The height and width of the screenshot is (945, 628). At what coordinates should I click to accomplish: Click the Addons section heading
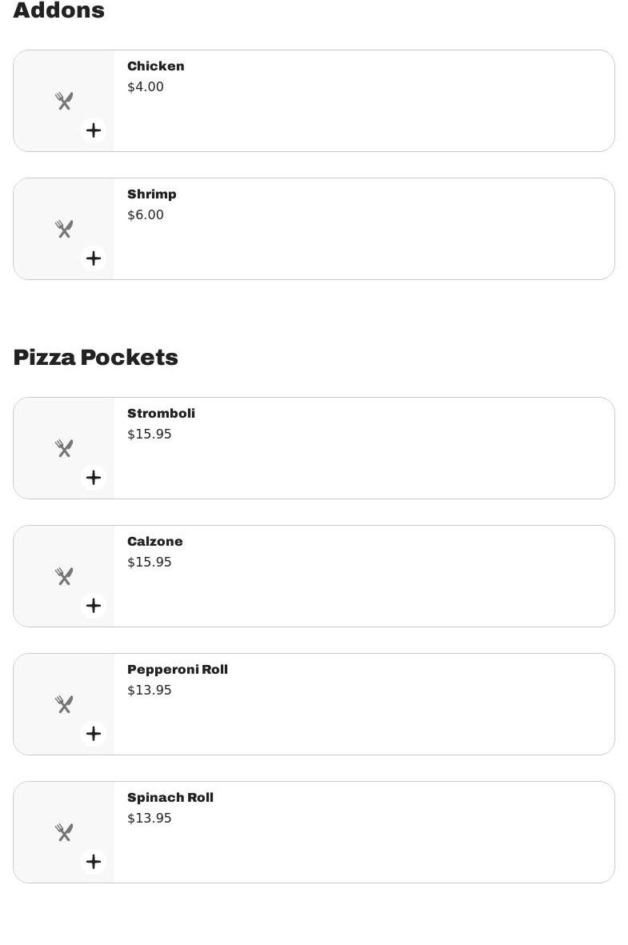[58, 10]
